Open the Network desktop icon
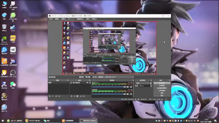The height and width of the screenshot is (123, 219). point(4,16)
